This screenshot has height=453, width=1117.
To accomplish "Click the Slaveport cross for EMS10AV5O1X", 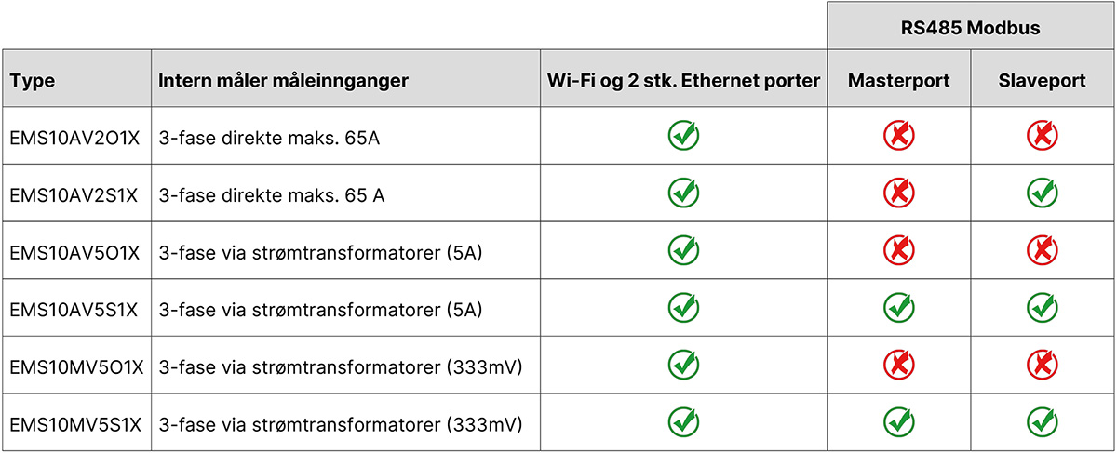I will (1043, 250).
